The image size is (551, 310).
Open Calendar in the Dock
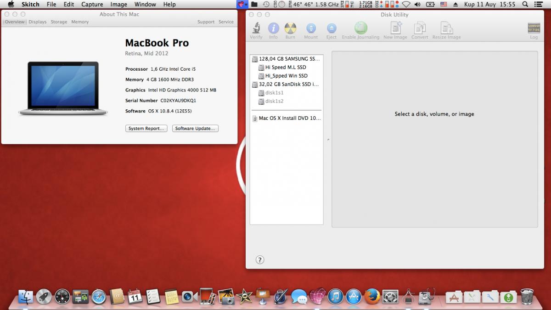[135, 297]
